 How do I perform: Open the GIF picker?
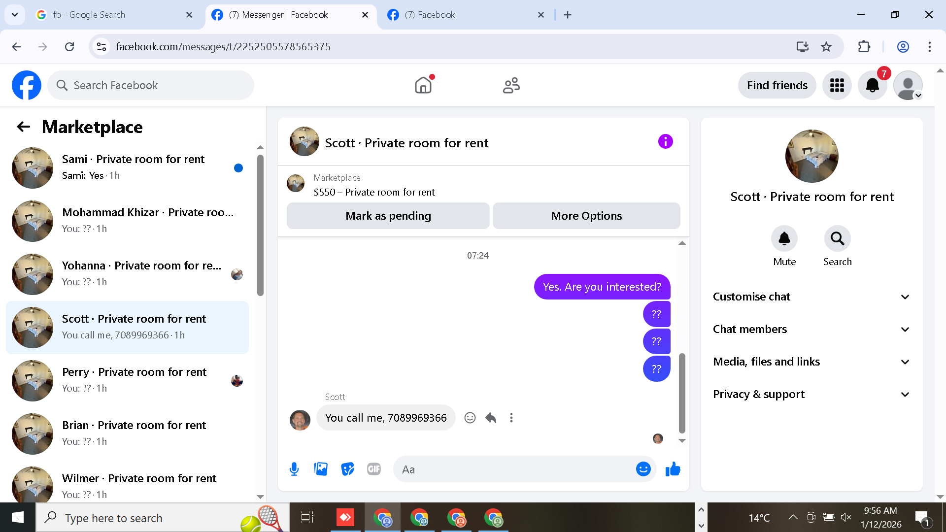click(x=374, y=469)
